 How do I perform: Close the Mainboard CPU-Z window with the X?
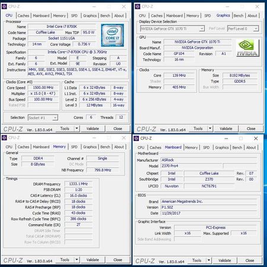[256, 139]
